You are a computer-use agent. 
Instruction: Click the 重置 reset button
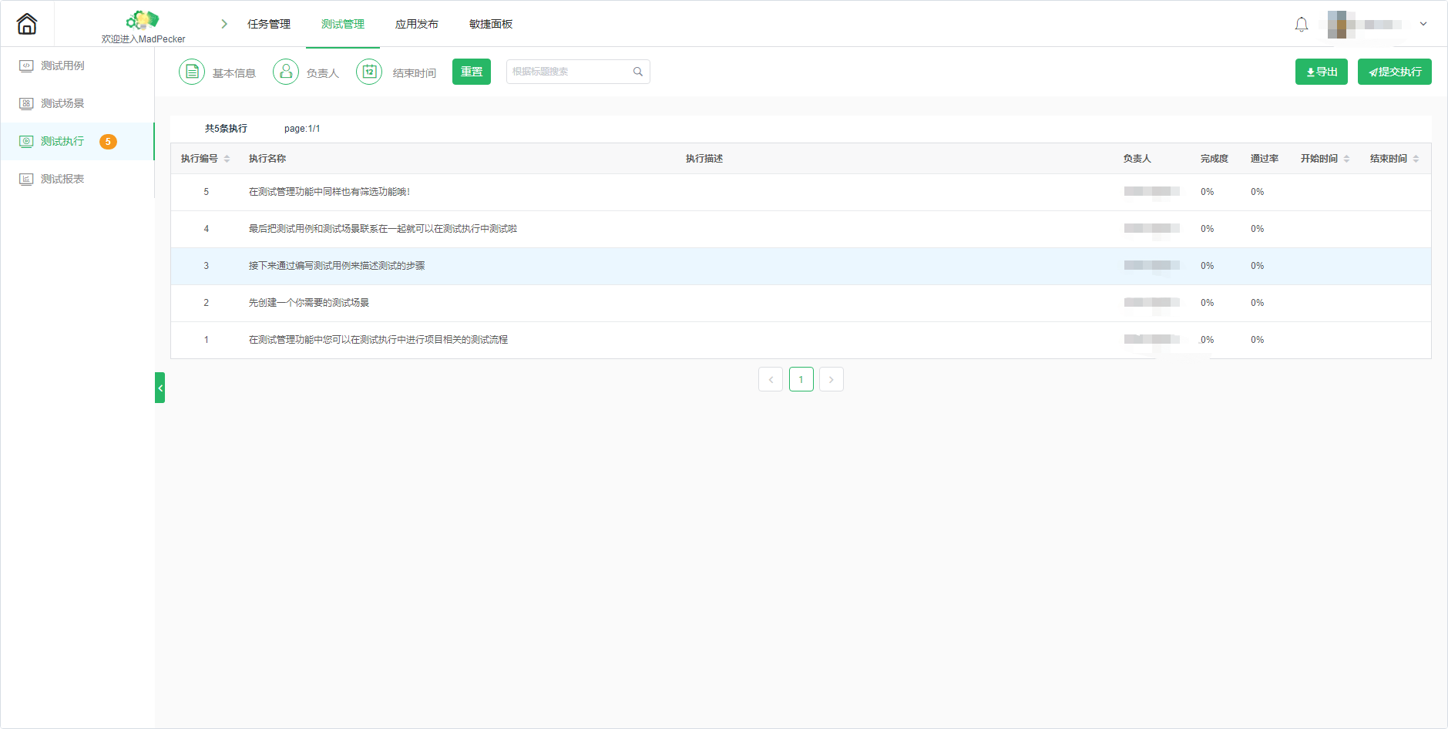(x=472, y=72)
